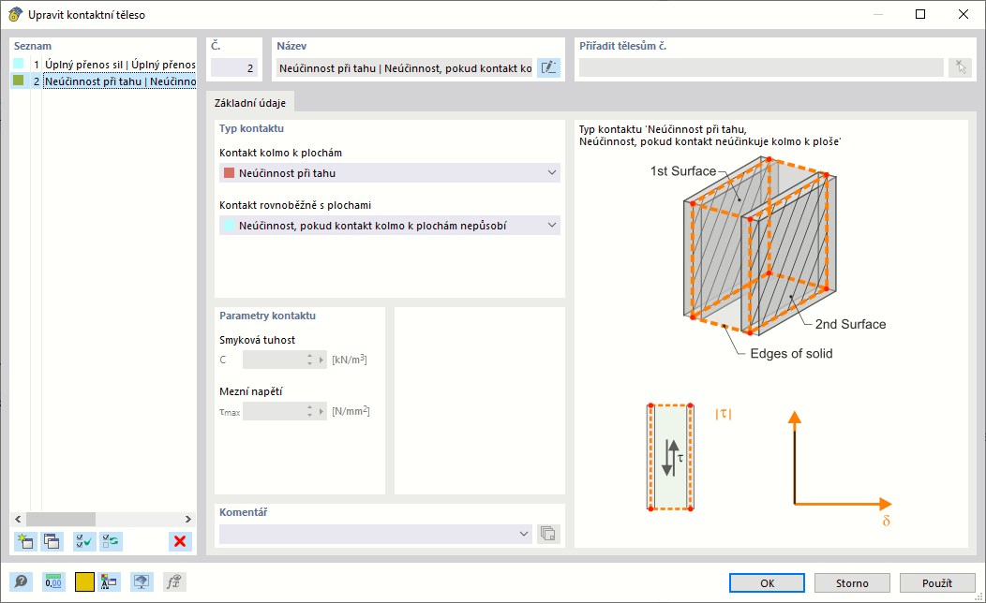986x603 pixels.
Task: Open the comment library icon
Action: click(x=548, y=534)
